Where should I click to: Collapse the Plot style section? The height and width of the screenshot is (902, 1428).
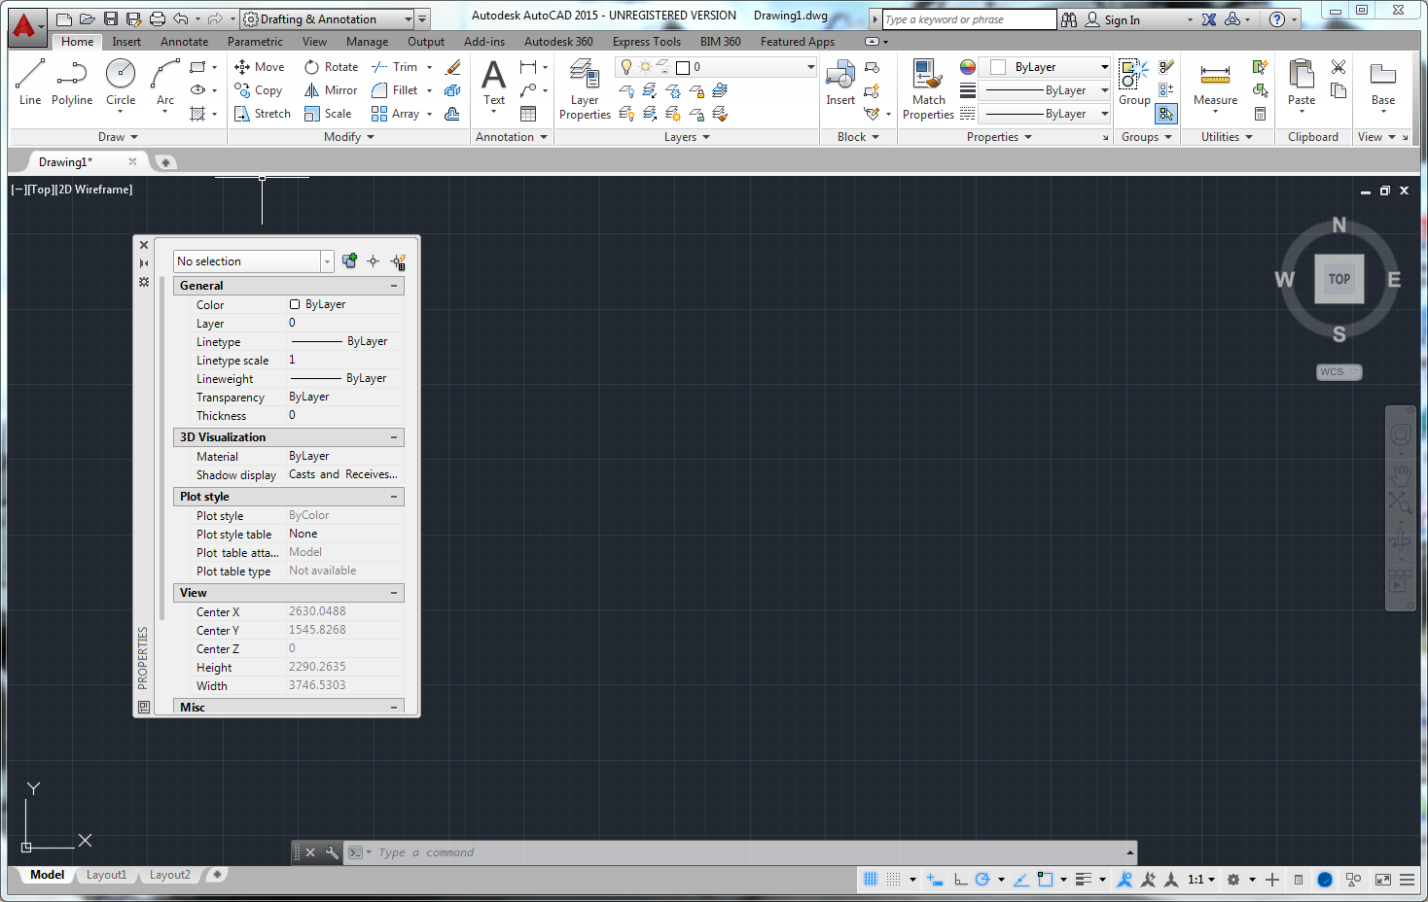point(394,497)
